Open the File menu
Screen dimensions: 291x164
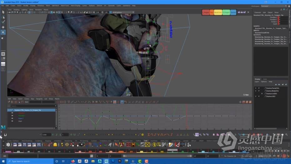3,6
